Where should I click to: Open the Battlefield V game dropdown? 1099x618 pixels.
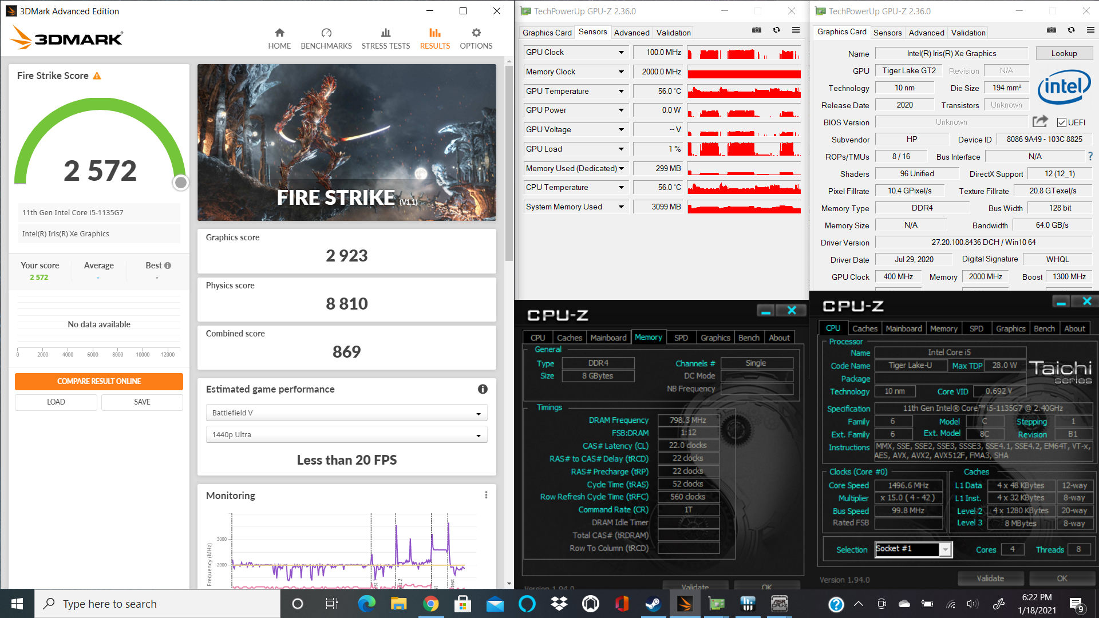point(347,413)
